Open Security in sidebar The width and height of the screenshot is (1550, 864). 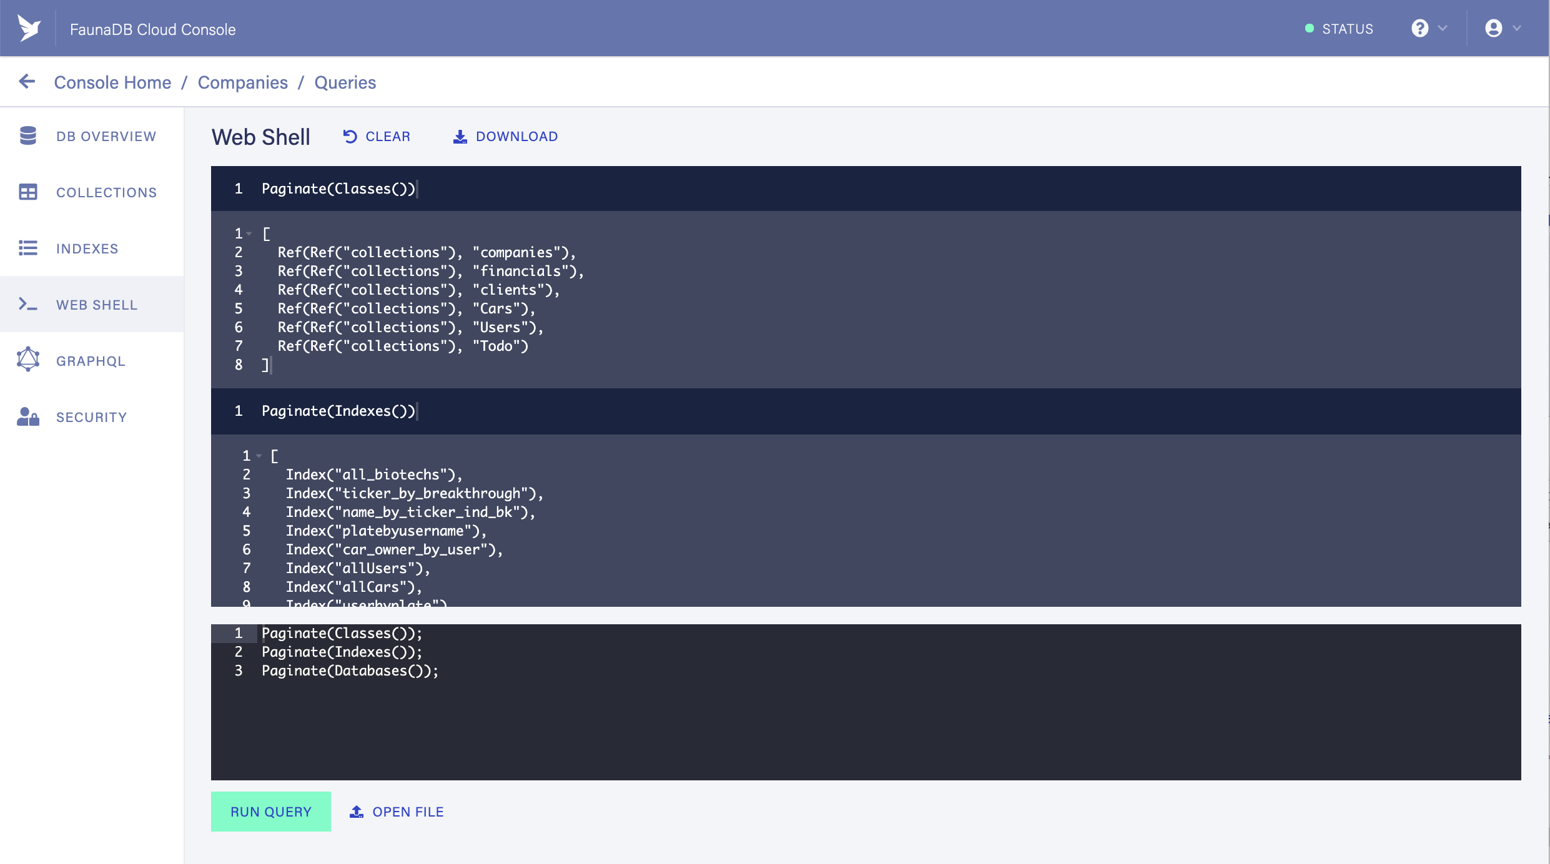coord(92,417)
